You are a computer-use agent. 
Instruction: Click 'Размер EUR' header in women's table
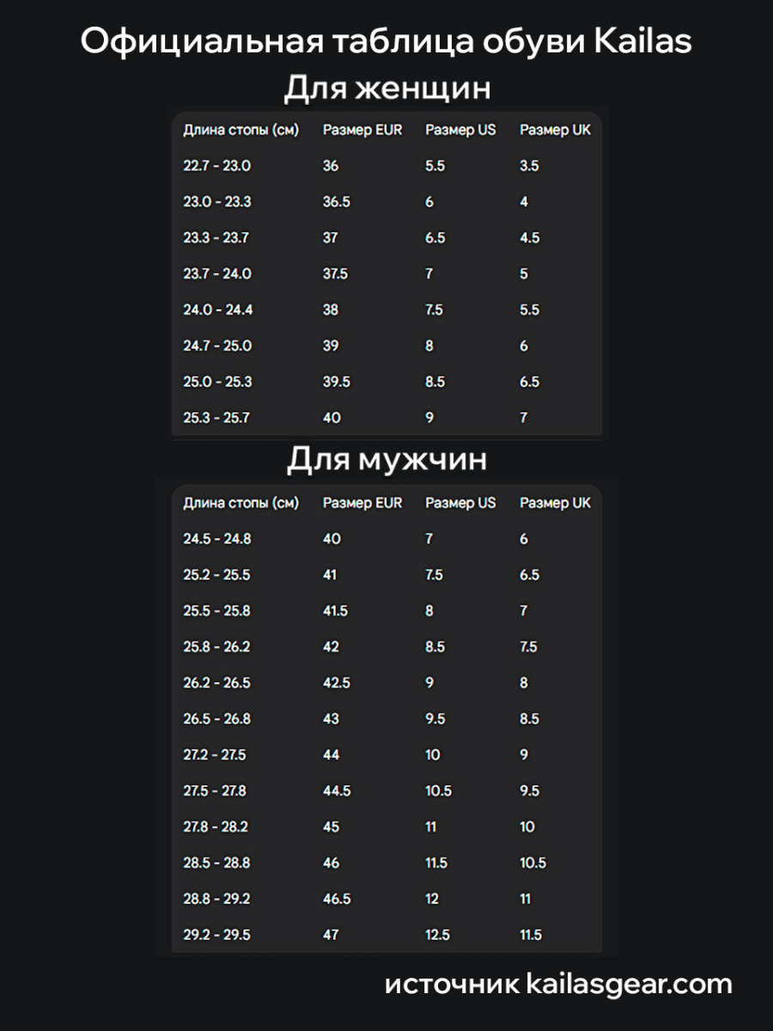pyautogui.click(x=362, y=131)
